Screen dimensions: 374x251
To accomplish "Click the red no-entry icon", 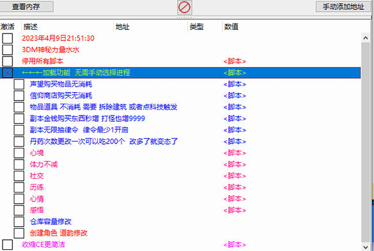I will 185,7.
